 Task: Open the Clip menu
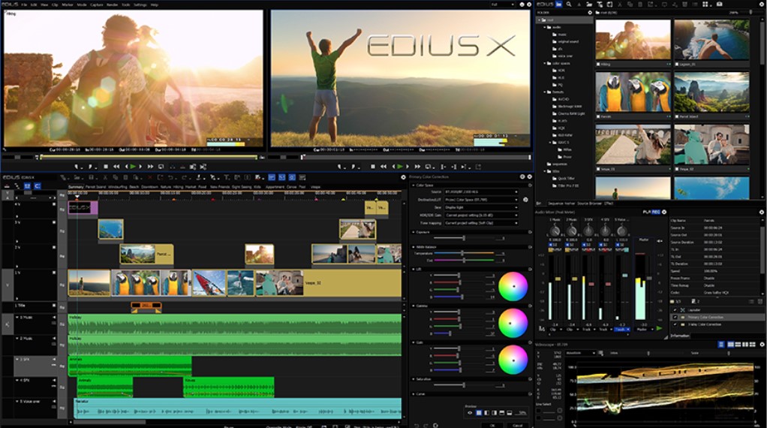coord(55,5)
